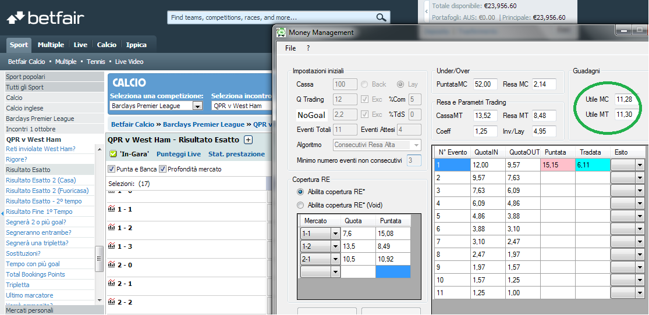Viewport: 649px width, 315px height.
Task: Toggle Exc checkbox next to Q Trading
Action: (x=364, y=99)
